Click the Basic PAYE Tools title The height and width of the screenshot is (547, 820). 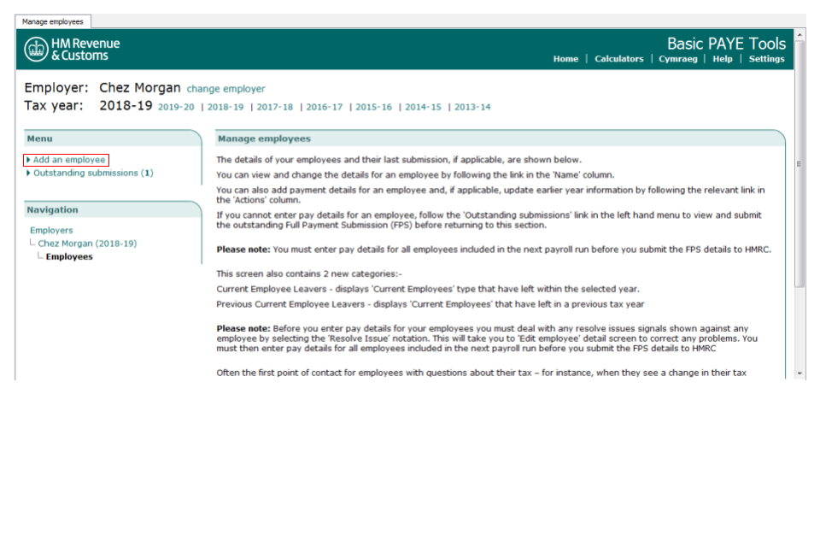[726, 44]
